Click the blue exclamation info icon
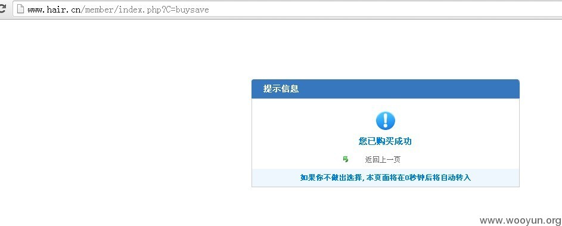The image size is (562, 226). click(x=386, y=120)
